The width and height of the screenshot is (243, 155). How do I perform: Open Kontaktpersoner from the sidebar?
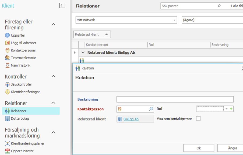click(x=23, y=50)
